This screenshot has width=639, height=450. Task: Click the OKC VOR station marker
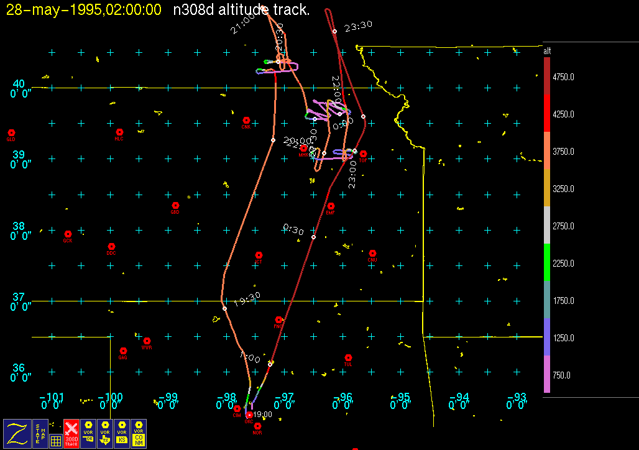(x=249, y=415)
